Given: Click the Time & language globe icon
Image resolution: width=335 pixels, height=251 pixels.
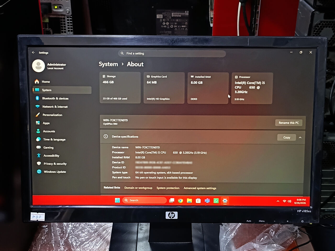Looking at the screenshot, I should click(x=38, y=139).
